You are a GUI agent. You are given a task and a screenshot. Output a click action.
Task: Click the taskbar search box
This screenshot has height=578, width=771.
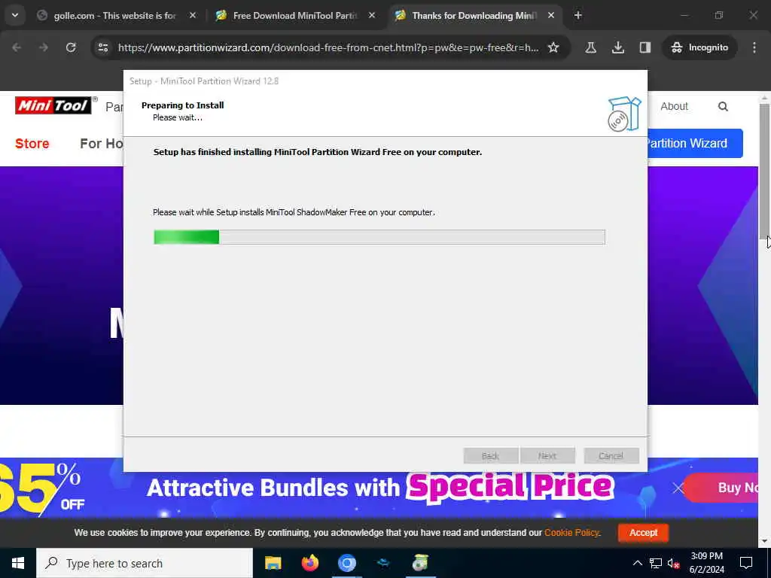[145, 563]
